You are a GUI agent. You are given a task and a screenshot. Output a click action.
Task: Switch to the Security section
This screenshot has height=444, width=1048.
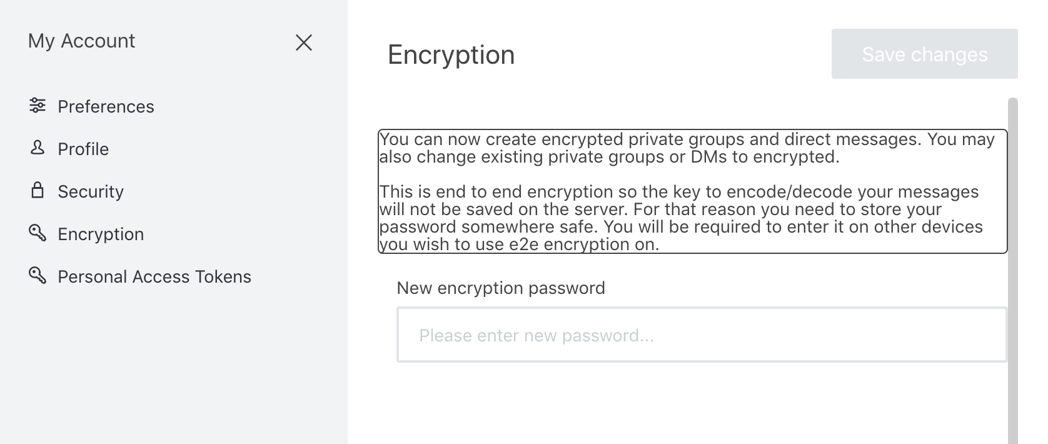[91, 192]
